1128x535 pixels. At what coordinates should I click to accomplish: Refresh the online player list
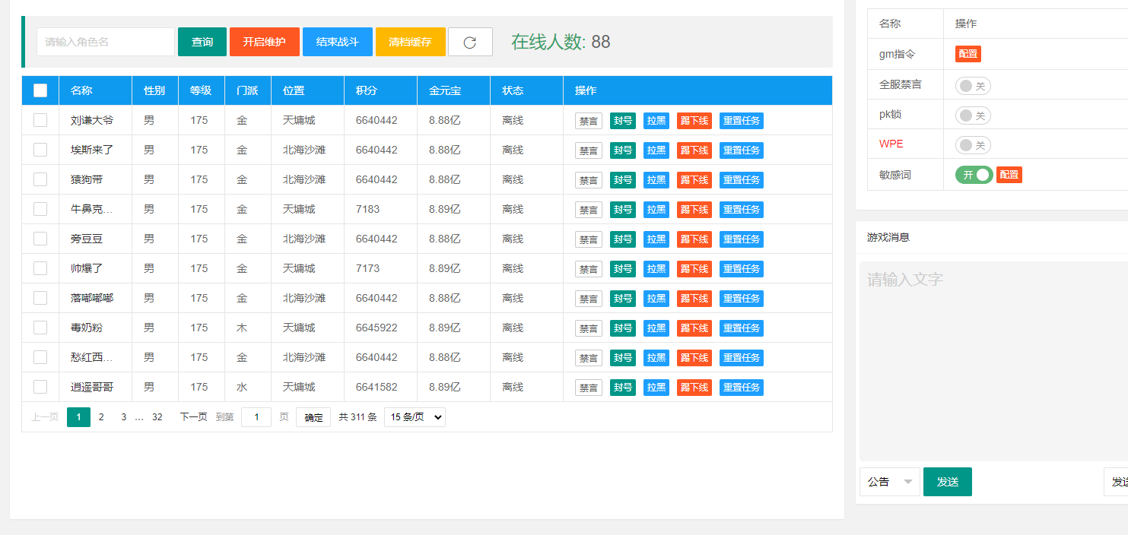coord(469,42)
